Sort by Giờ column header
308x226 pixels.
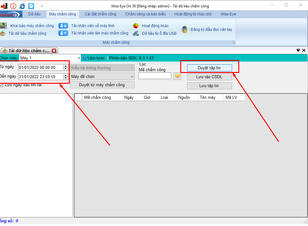point(150,97)
